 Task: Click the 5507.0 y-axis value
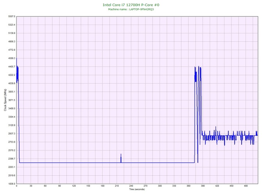(12, 16)
